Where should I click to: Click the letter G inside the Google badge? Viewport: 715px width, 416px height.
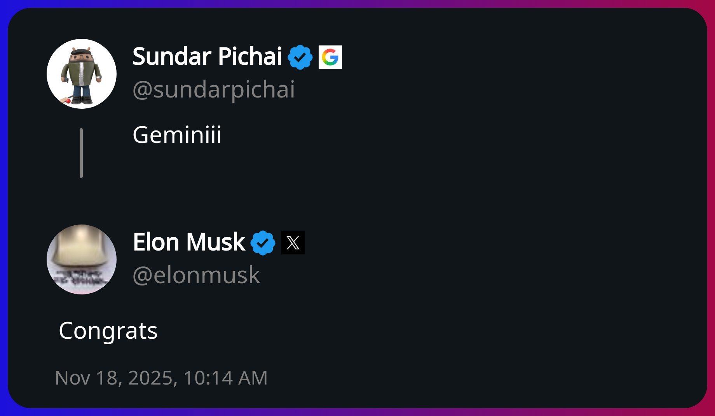tap(330, 57)
